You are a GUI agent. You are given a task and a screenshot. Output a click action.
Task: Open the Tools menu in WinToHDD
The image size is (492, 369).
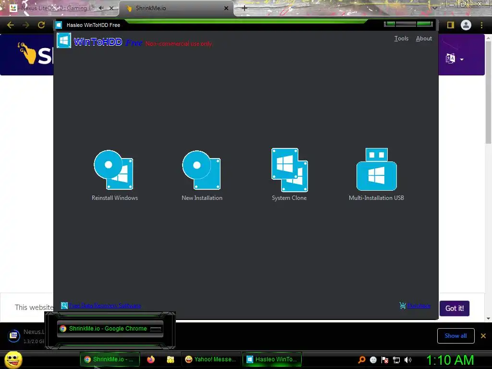[x=401, y=38]
